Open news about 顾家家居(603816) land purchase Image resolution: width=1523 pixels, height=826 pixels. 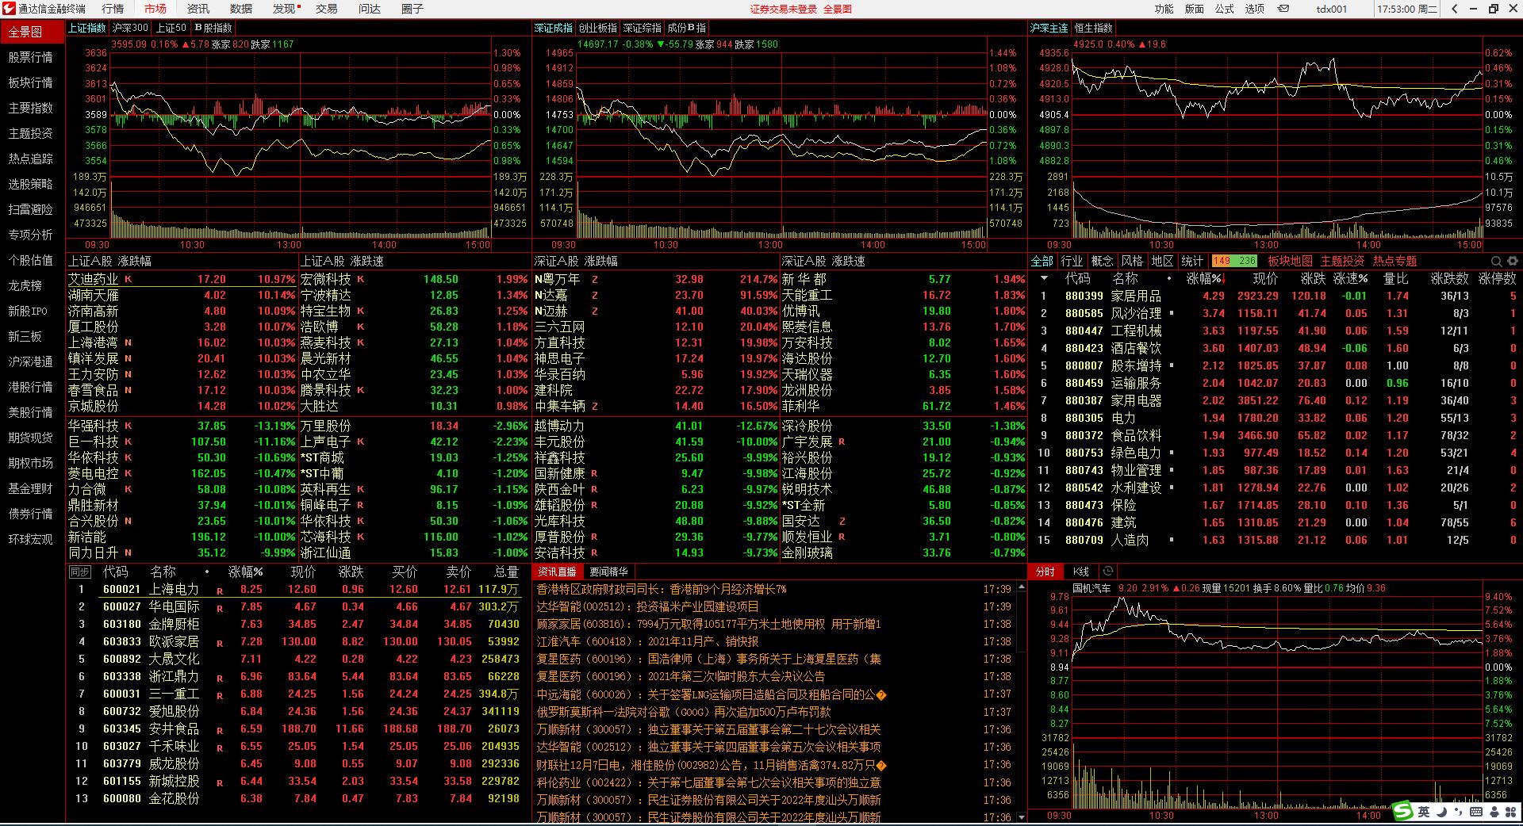708,624
